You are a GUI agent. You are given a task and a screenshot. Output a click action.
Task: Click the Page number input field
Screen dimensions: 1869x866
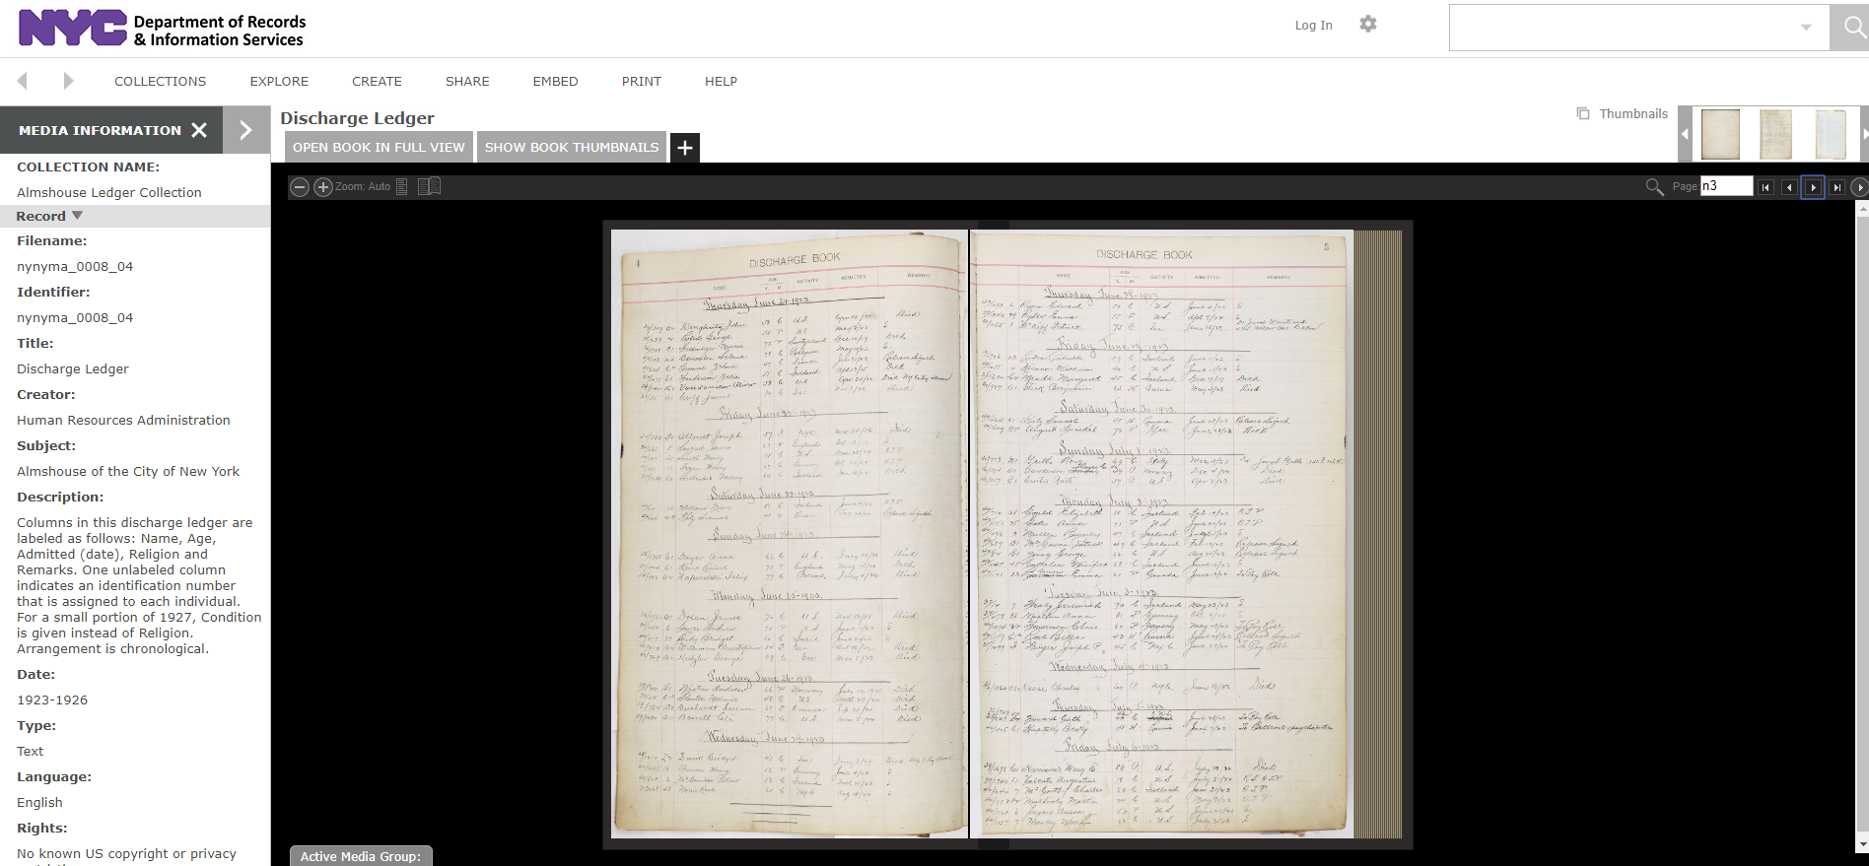(1726, 186)
